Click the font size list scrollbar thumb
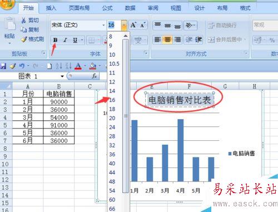The height and width of the screenshot is (212, 278). [126, 116]
